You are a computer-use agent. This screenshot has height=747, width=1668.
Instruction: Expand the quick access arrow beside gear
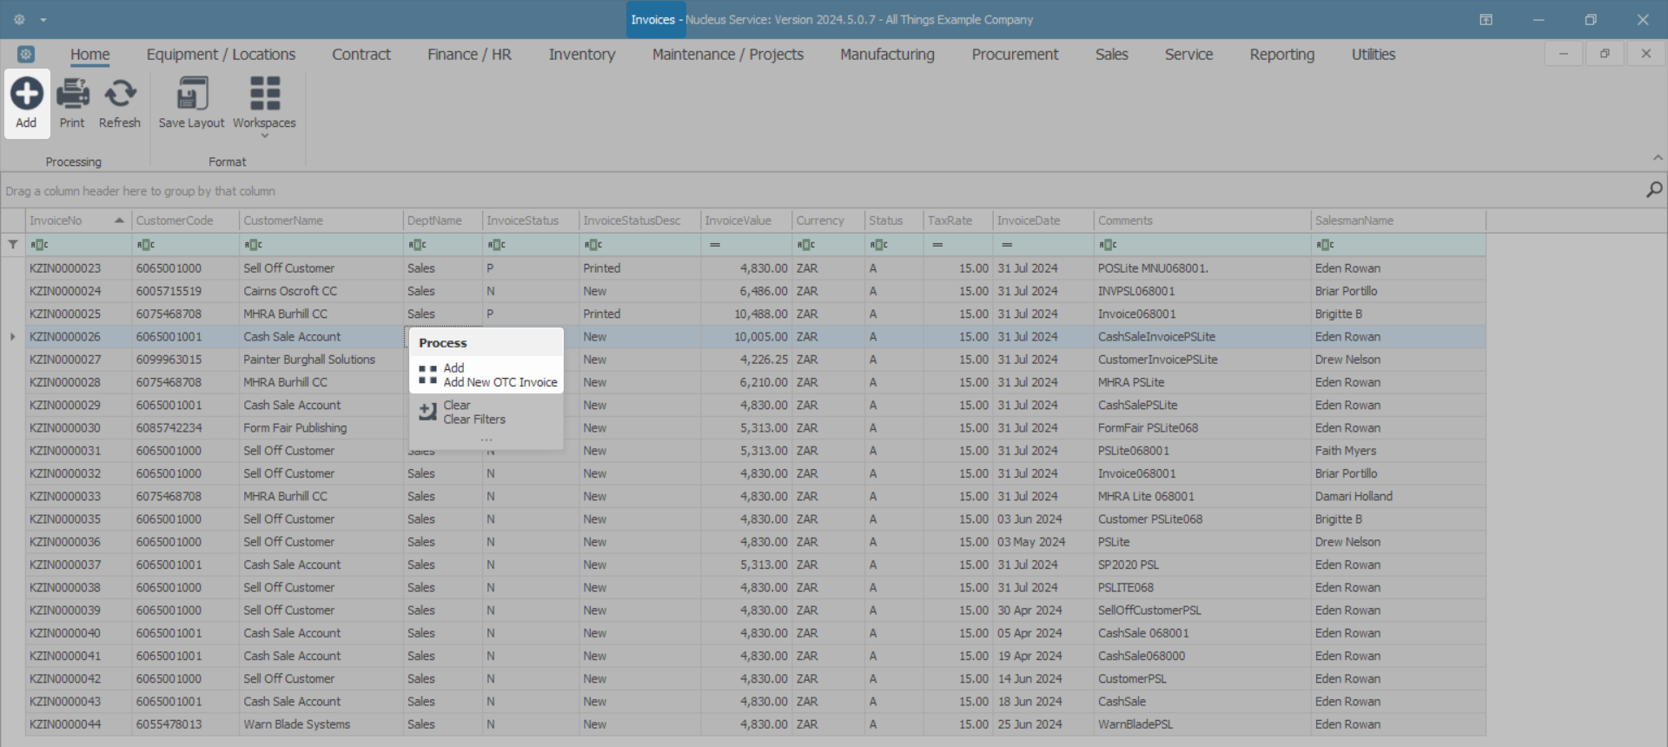(43, 19)
